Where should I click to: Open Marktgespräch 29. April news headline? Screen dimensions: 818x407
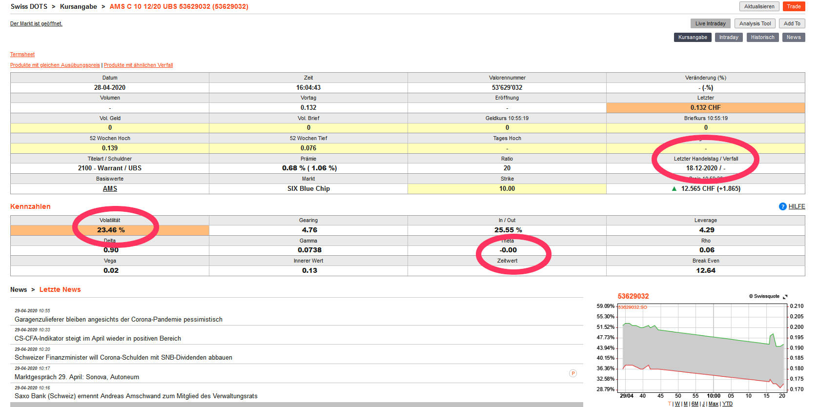pyautogui.click(x=77, y=377)
